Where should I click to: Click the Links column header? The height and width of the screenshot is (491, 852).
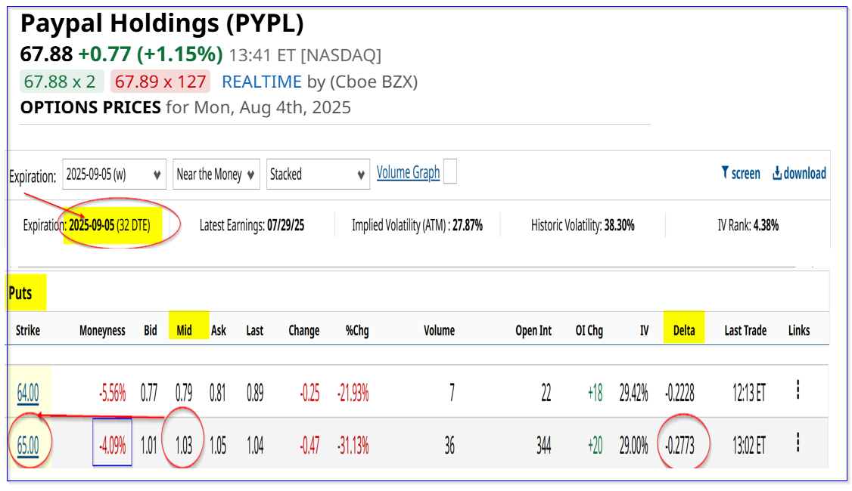799,330
